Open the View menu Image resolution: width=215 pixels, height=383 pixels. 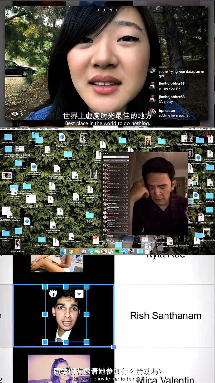(19, 129)
